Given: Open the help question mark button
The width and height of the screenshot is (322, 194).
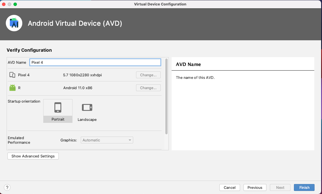Looking at the screenshot, I should [7, 187].
